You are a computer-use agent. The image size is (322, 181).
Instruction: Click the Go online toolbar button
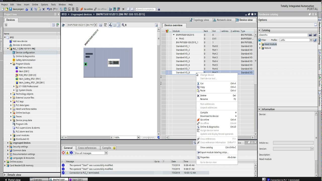click(87, 9)
